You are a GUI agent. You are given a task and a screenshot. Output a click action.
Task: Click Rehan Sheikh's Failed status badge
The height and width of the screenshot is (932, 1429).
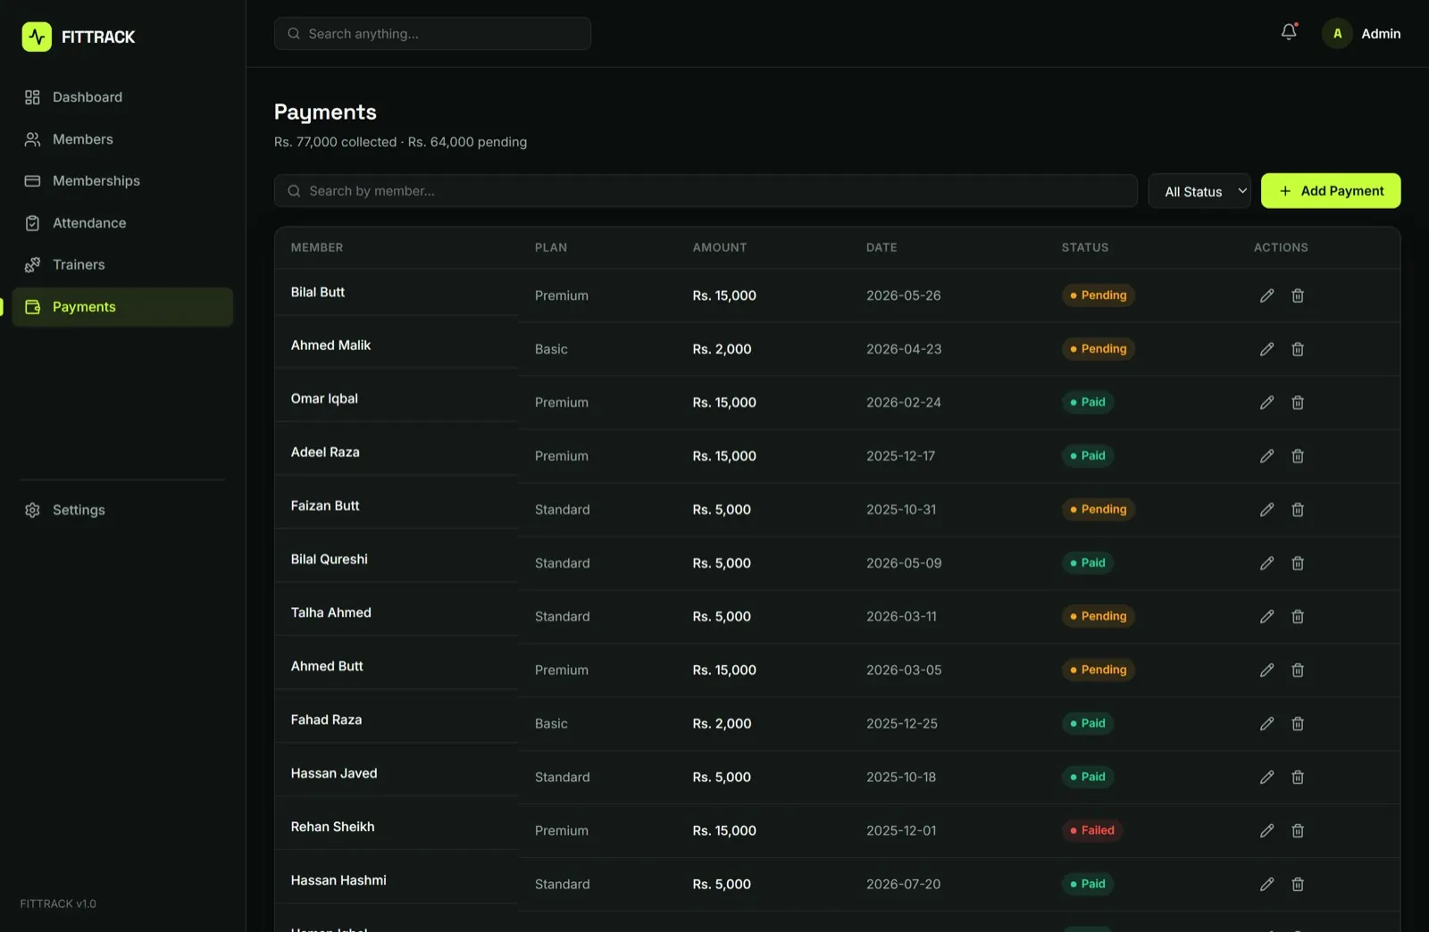1092,830
